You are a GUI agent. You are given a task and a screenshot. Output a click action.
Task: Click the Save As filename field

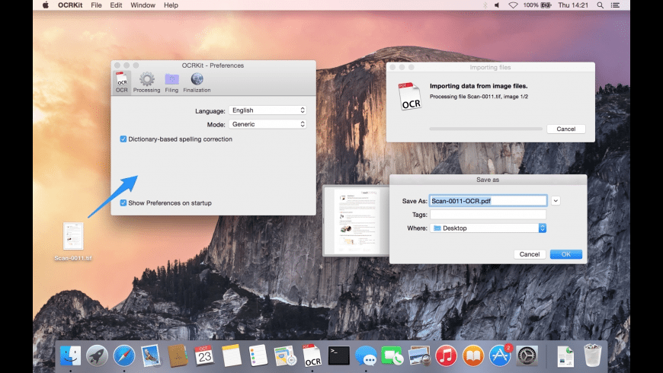[488, 201]
